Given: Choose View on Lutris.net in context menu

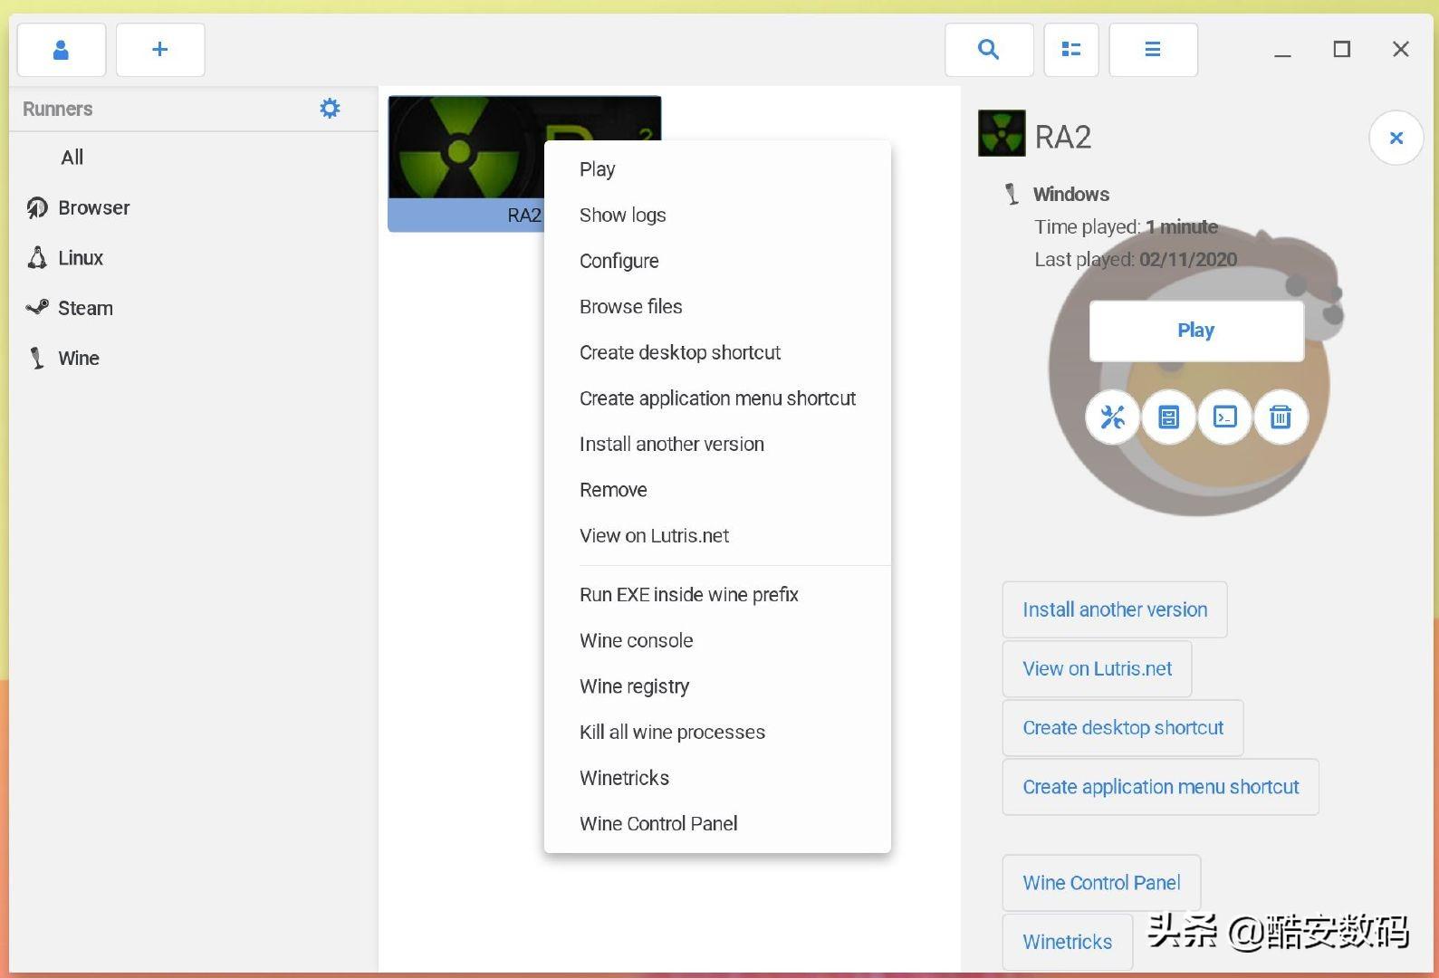Looking at the screenshot, I should [717, 536].
